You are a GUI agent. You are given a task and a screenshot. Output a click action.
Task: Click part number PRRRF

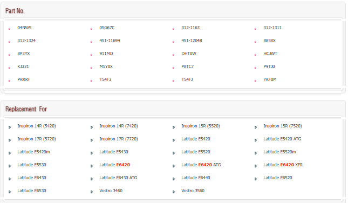tap(24, 79)
